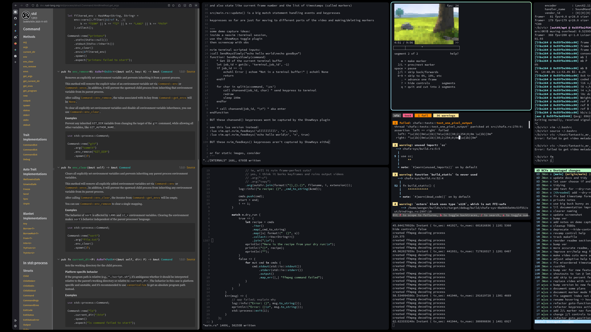Open the sidebar settings gear icon

click(x=15, y=326)
